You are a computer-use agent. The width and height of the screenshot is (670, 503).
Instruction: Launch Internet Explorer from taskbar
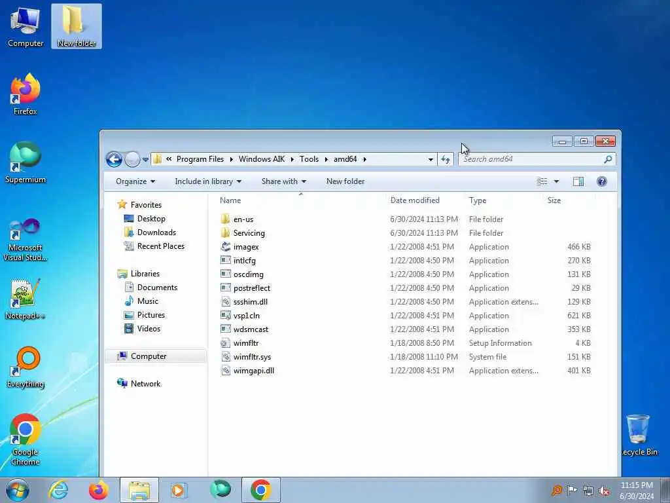click(58, 490)
